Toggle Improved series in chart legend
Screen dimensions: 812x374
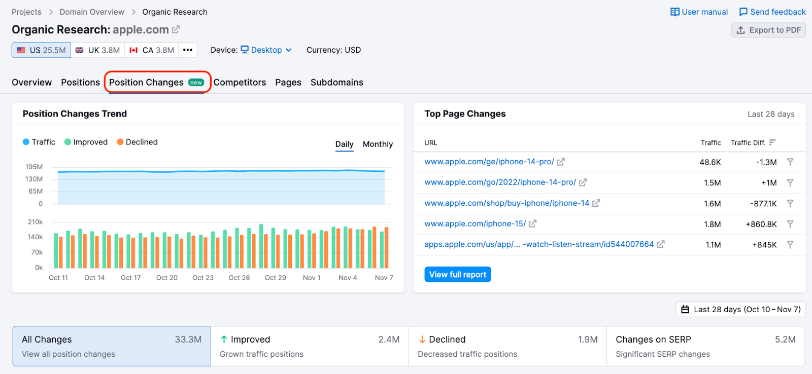tap(86, 142)
